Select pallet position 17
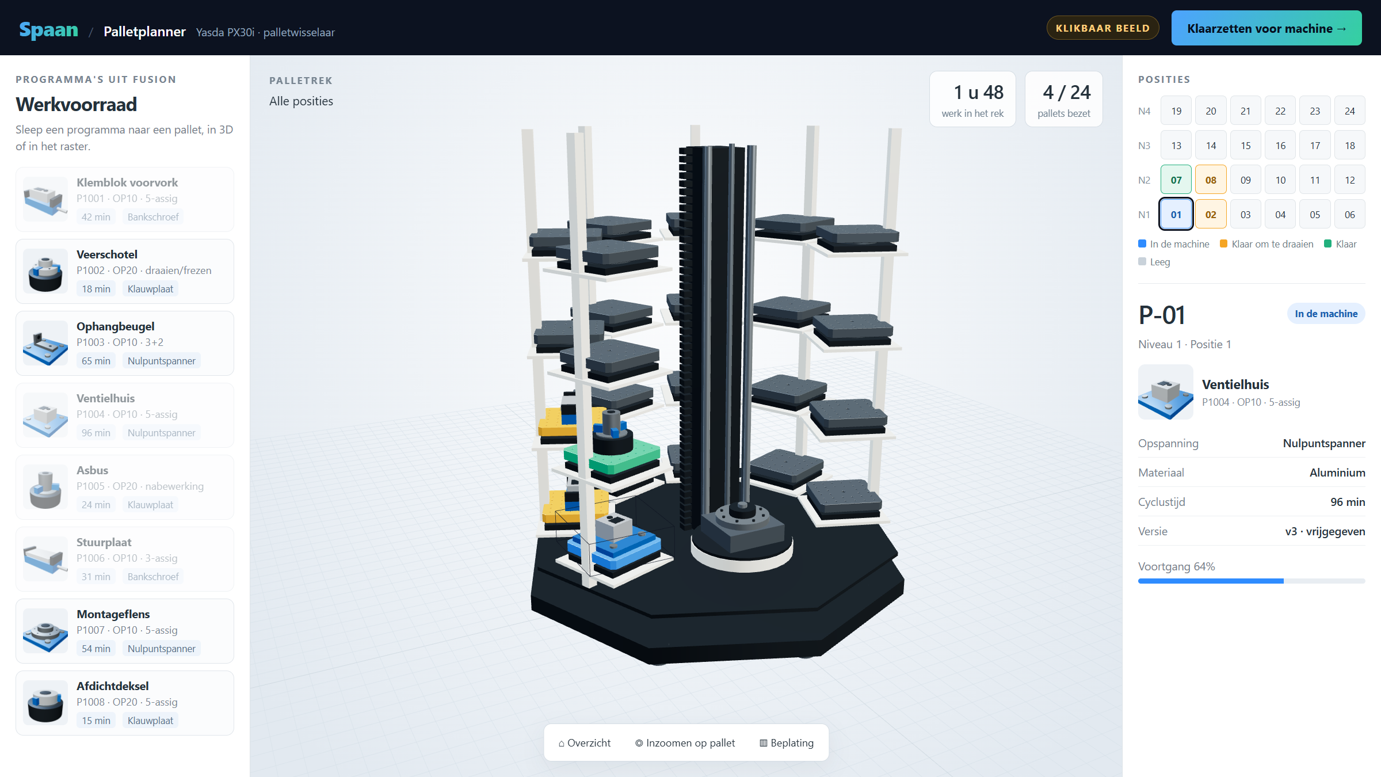This screenshot has width=1381, height=777. click(x=1315, y=145)
